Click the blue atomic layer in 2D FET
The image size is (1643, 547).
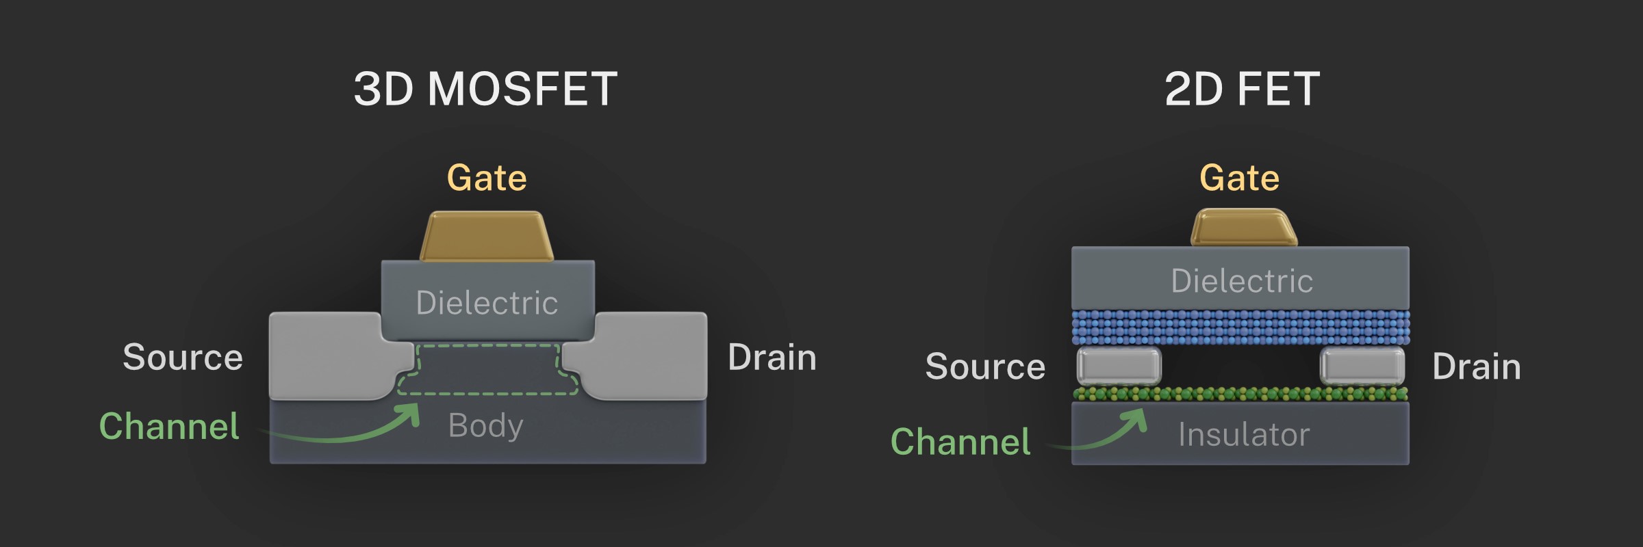point(1240,327)
